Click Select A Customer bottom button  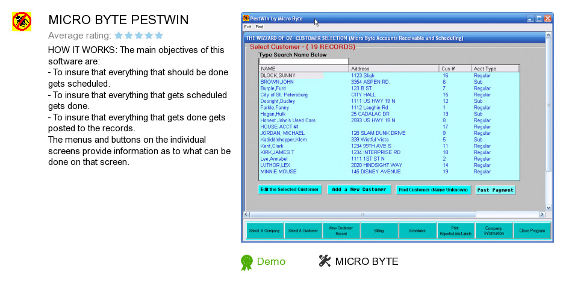click(303, 231)
